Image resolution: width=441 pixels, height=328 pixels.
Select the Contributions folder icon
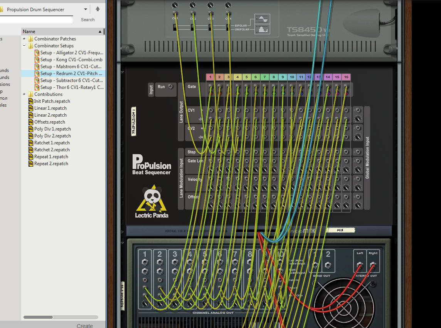tap(31, 94)
